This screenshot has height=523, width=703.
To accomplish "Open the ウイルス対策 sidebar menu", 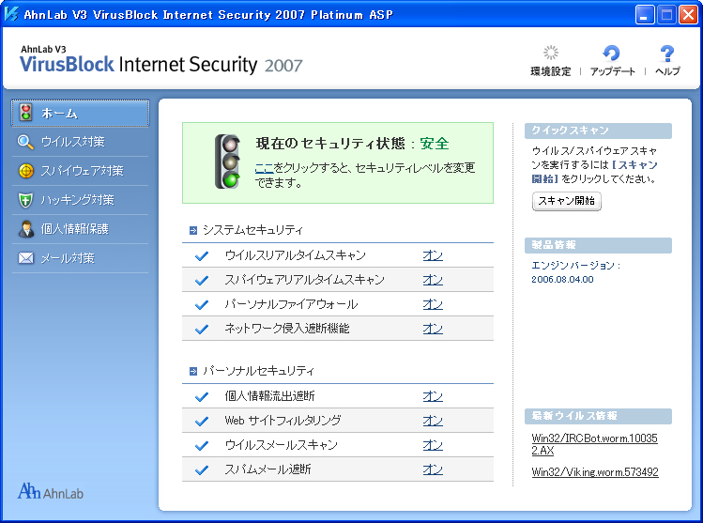I will 81,142.
